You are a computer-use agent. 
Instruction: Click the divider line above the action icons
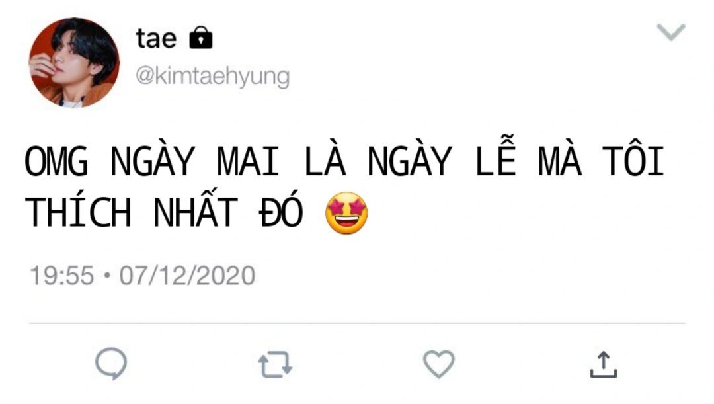(x=357, y=323)
